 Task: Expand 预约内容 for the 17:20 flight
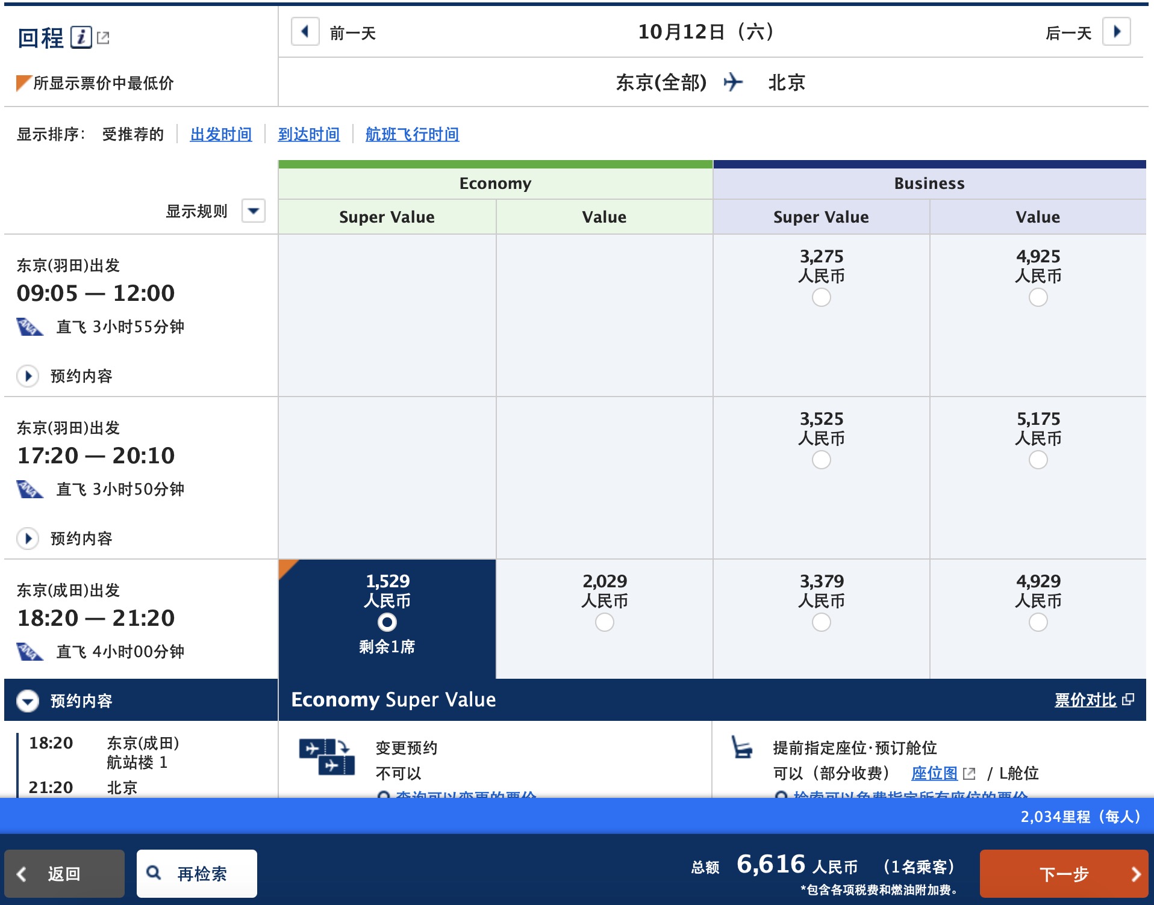[28, 539]
